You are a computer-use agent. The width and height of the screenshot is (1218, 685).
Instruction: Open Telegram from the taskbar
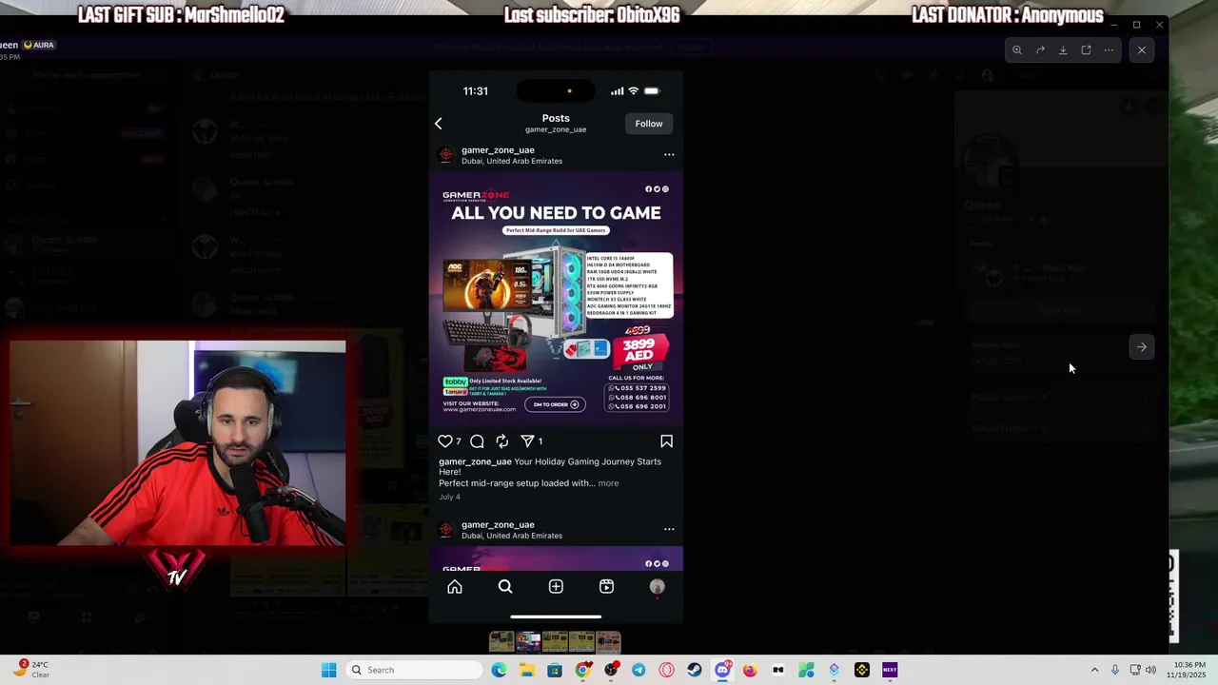(638, 670)
